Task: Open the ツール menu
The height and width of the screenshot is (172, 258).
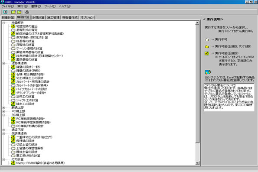Action: (50, 6)
